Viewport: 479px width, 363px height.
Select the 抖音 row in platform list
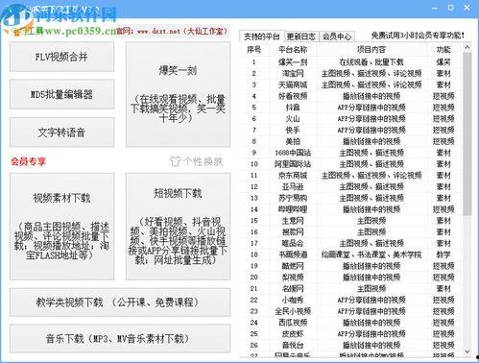click(x=350, y=108)
